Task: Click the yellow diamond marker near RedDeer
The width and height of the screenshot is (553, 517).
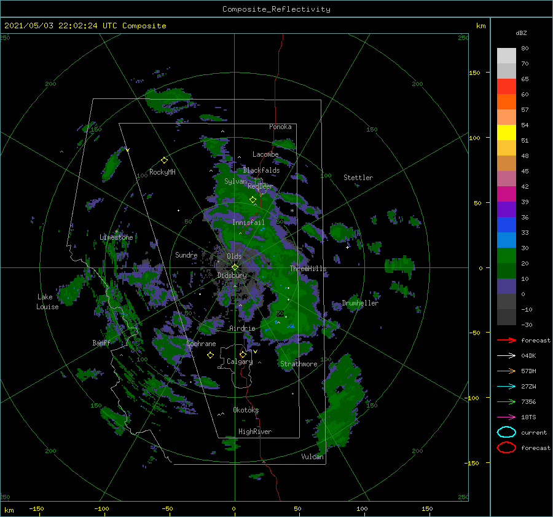Action: (x=253, y=199)
